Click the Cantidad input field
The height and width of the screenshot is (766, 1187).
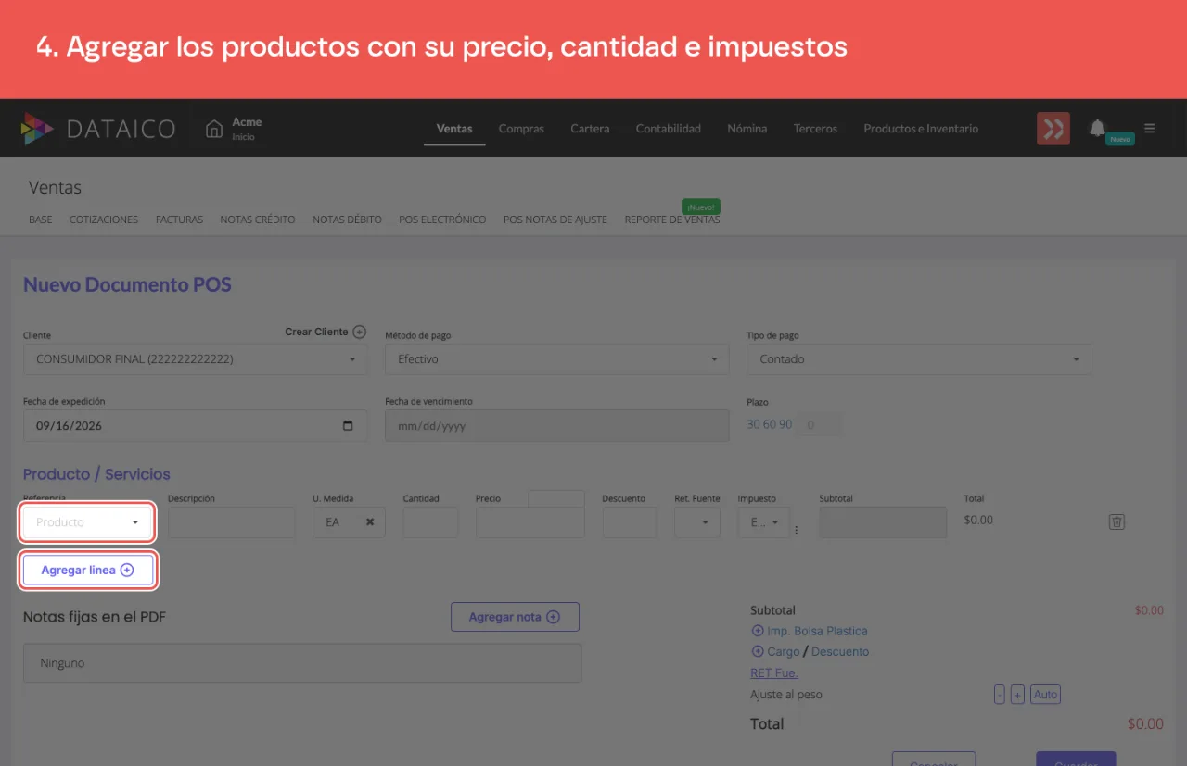[x=431, y=522]
